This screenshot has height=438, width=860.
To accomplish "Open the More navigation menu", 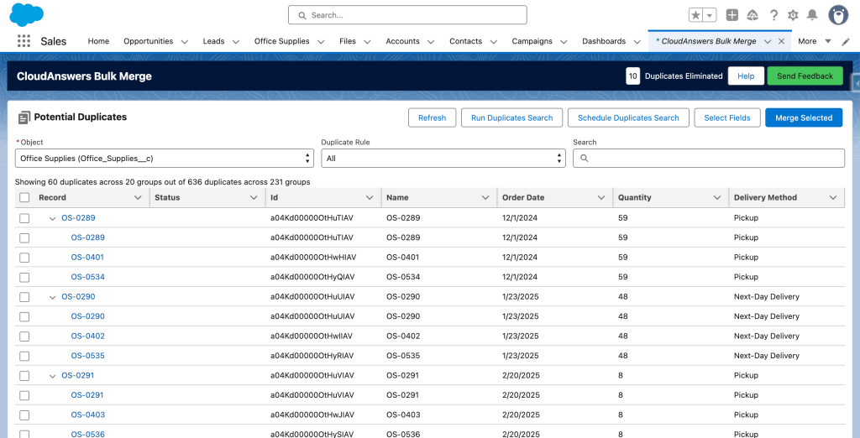I will click(x=815, y=41).
